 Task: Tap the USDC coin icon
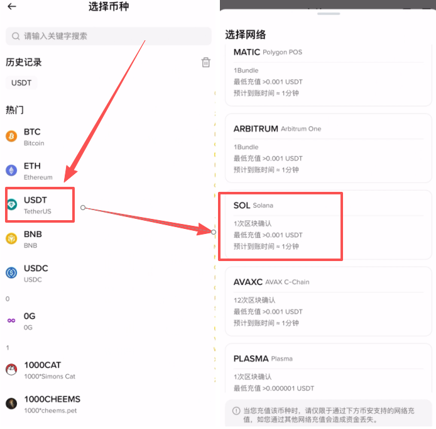11,272
